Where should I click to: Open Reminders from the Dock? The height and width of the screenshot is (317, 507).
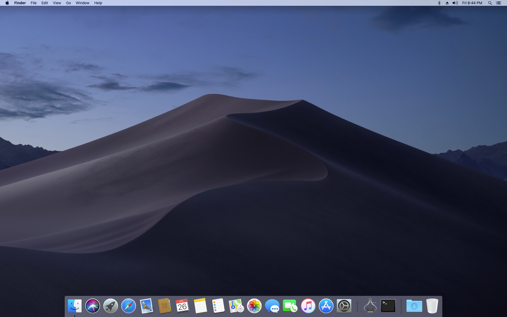[218, 306]
